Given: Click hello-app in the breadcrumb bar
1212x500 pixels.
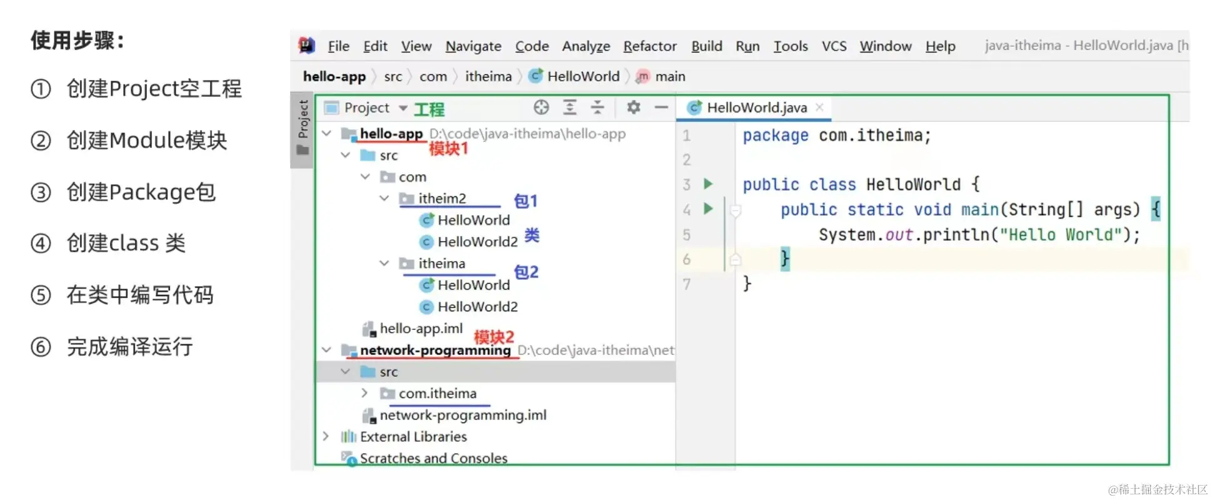Looking at the screenshot, I should click(334, 76).
